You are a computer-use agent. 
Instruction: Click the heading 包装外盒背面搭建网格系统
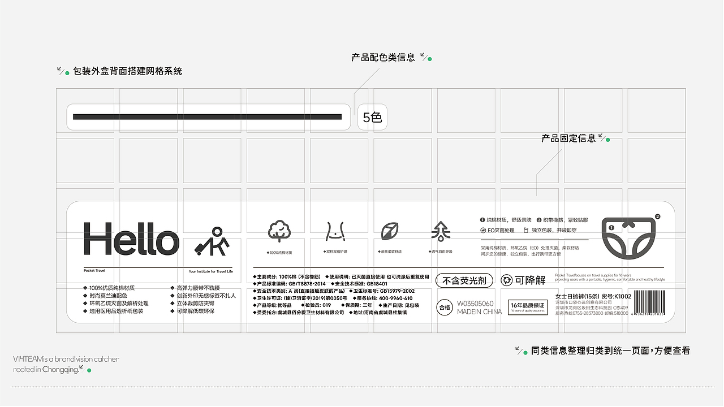[127, 71]
